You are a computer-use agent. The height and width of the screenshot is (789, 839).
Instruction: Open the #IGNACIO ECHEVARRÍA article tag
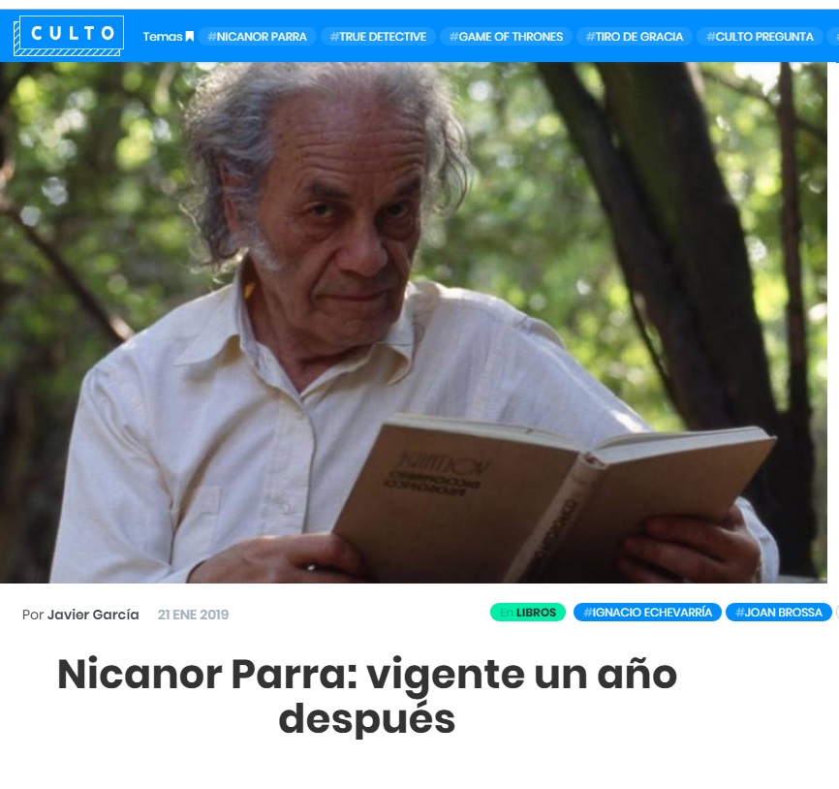click(647, 613)
